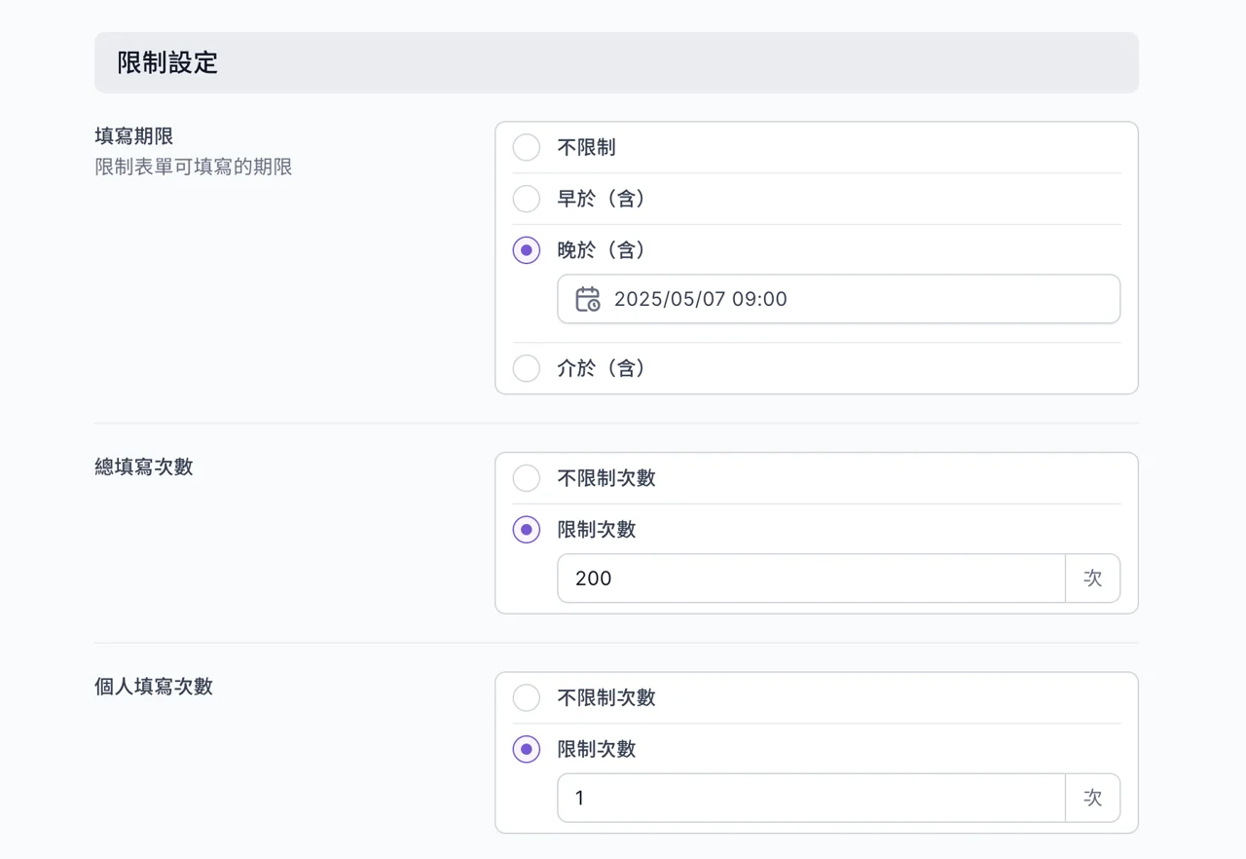The image size is (1246, 859).
Task: Select 不限制 radio for 填寫期限
Action: 527,148
